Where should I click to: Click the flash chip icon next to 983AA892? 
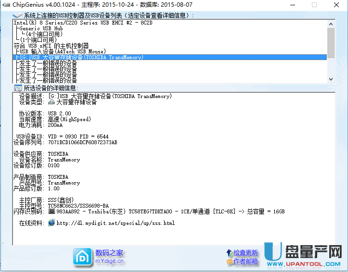point(52,211)
